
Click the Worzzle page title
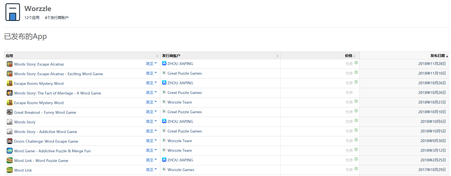pyautogui.click(x=38, y=9)
